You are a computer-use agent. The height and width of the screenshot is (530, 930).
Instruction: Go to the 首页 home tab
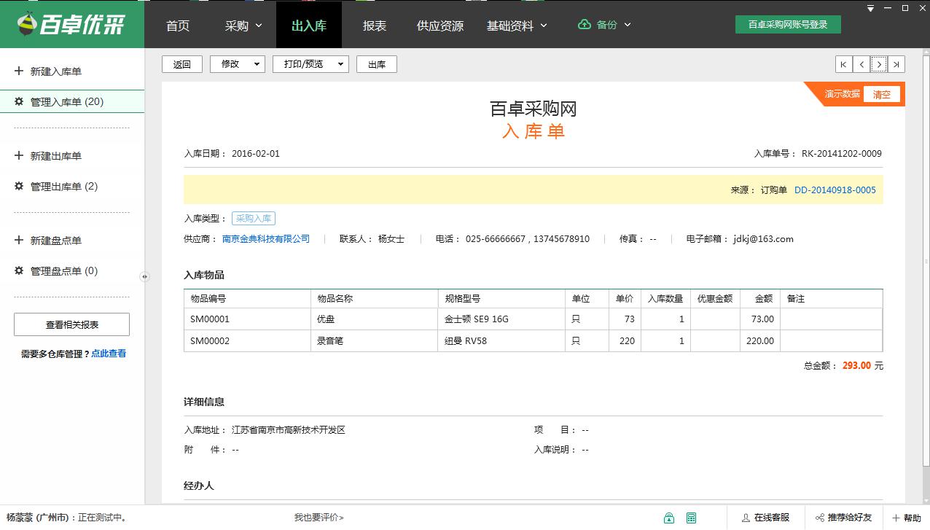[x=178, y=26]
